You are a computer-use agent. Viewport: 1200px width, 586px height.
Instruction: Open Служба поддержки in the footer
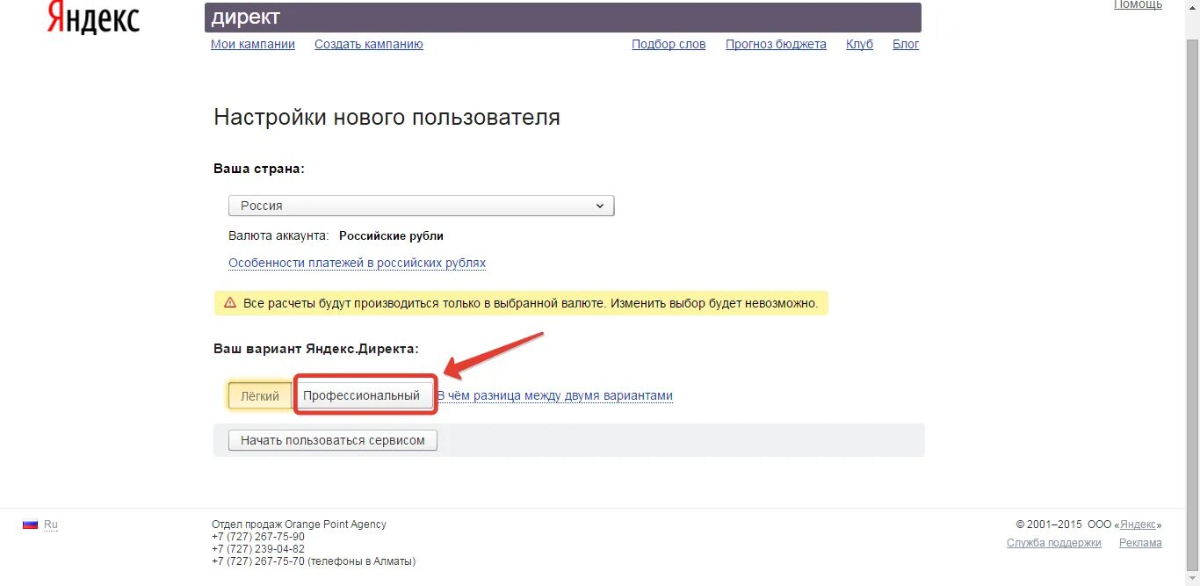pos(1055,542)
